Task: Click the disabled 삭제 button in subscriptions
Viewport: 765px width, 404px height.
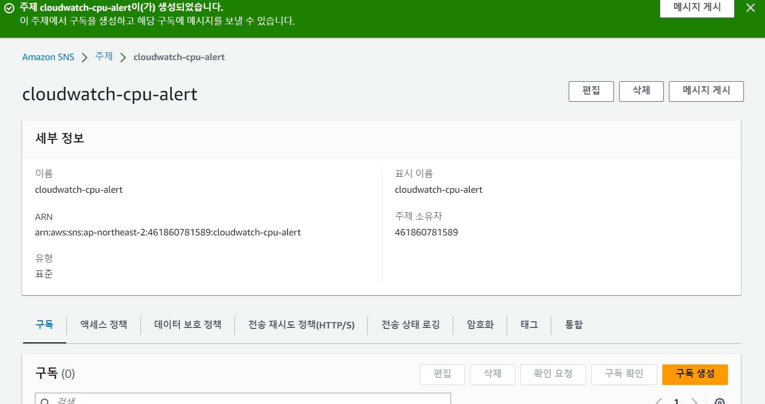Action: [x=492, y=374]
